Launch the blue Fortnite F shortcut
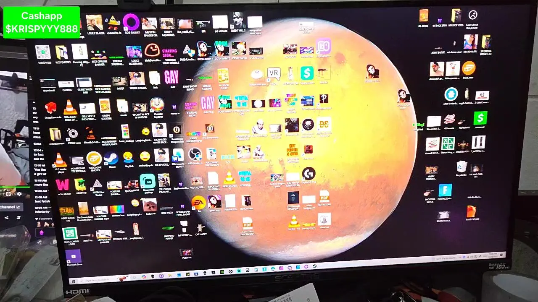 (x=445, y=192)
